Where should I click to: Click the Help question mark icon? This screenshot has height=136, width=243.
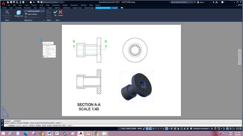coord(222,2)
